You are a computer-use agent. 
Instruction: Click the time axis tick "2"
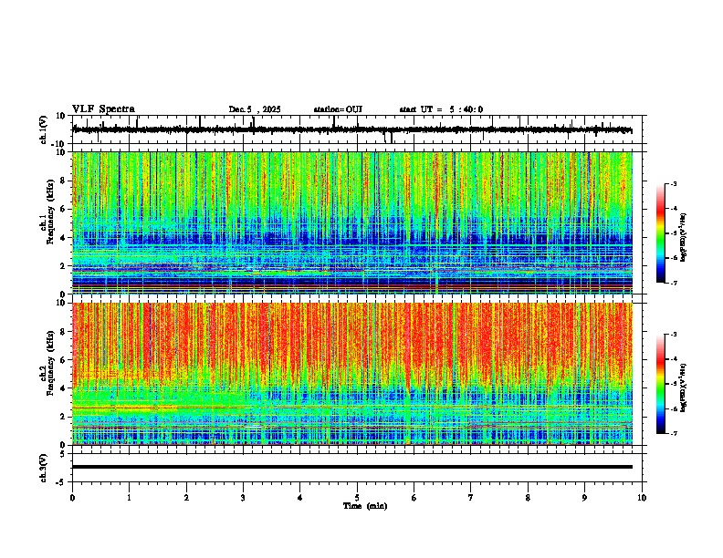[186, 498]
